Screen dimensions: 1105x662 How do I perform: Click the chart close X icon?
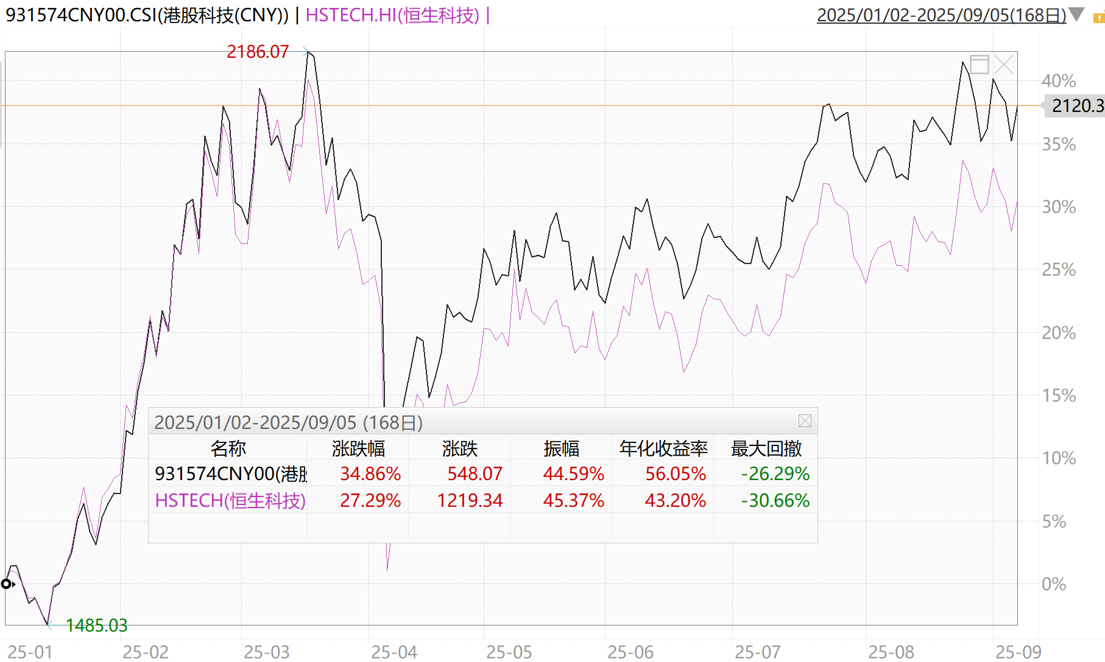point(1003,64)
